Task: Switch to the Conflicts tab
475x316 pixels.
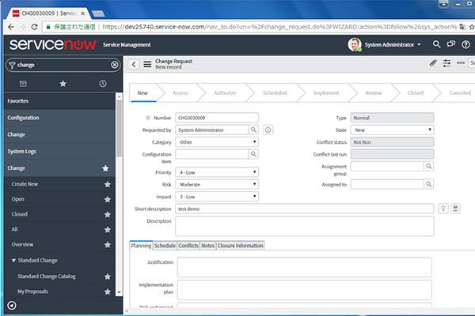Action: 188,246
